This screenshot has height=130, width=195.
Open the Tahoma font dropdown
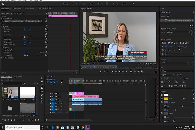pyautogui.click(x=176, y=71)
